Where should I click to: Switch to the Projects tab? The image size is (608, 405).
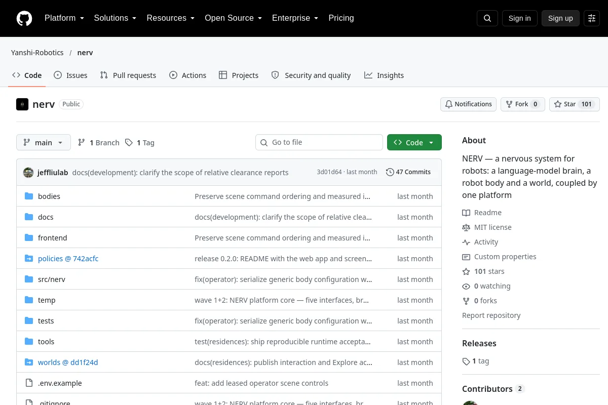coord(239,75)
